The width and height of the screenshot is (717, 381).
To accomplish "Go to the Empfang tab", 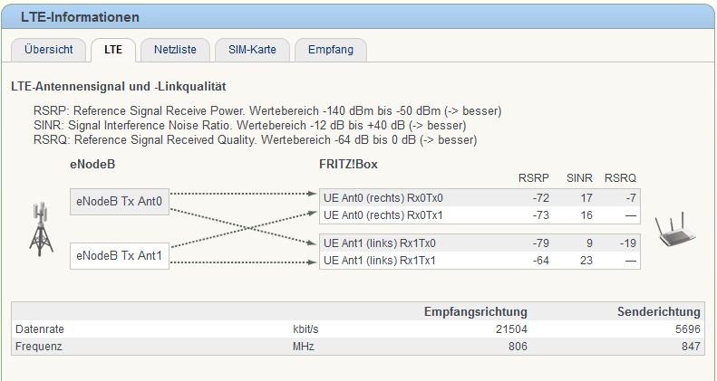I will [x=331, y=50].
